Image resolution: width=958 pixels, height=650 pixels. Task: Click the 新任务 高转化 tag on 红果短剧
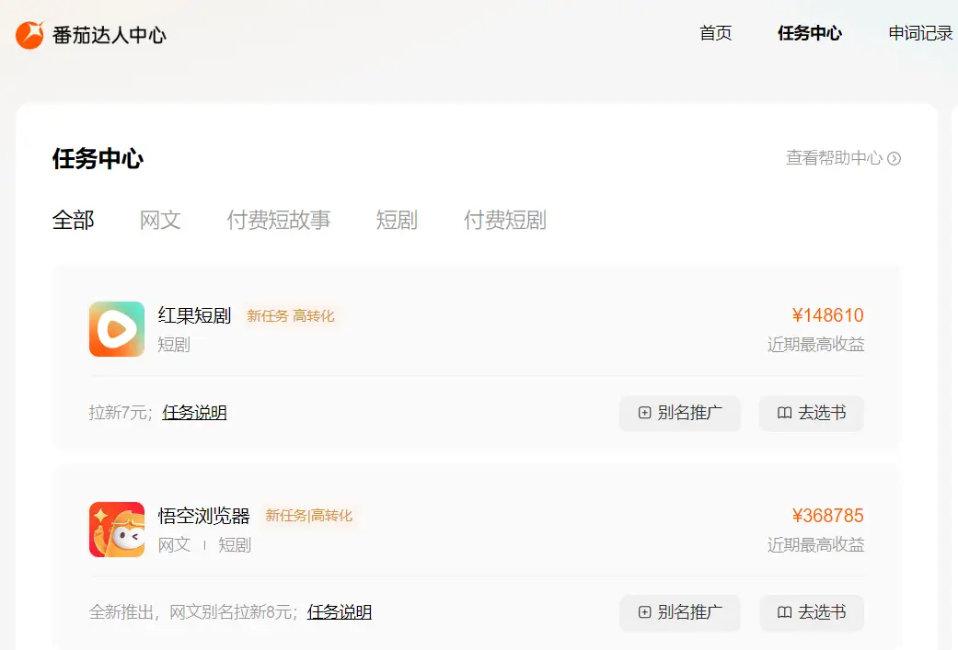tap(291, 315)
